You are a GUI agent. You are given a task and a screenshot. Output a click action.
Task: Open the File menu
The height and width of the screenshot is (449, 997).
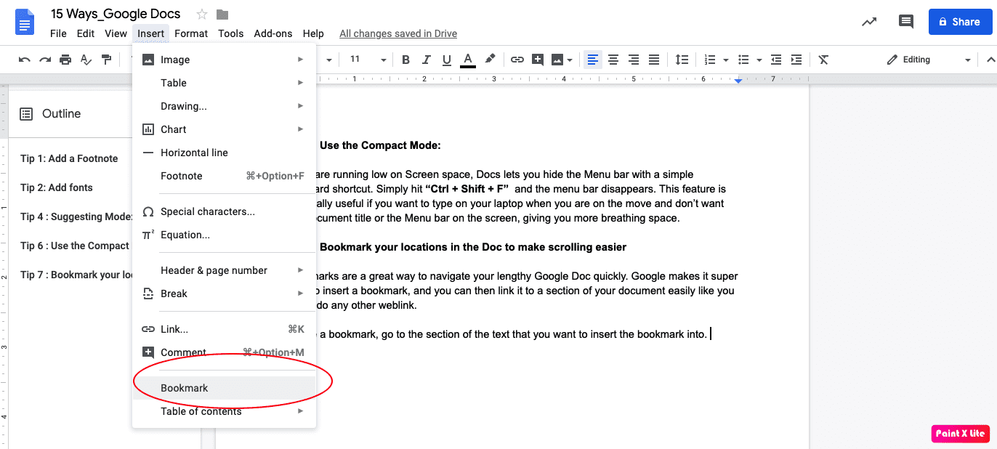coord(58,33)
